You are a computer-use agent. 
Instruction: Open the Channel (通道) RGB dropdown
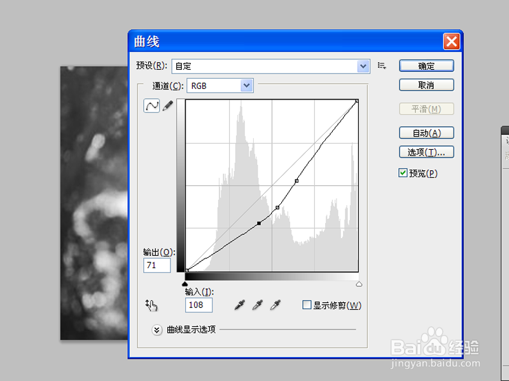coord(220,86)
